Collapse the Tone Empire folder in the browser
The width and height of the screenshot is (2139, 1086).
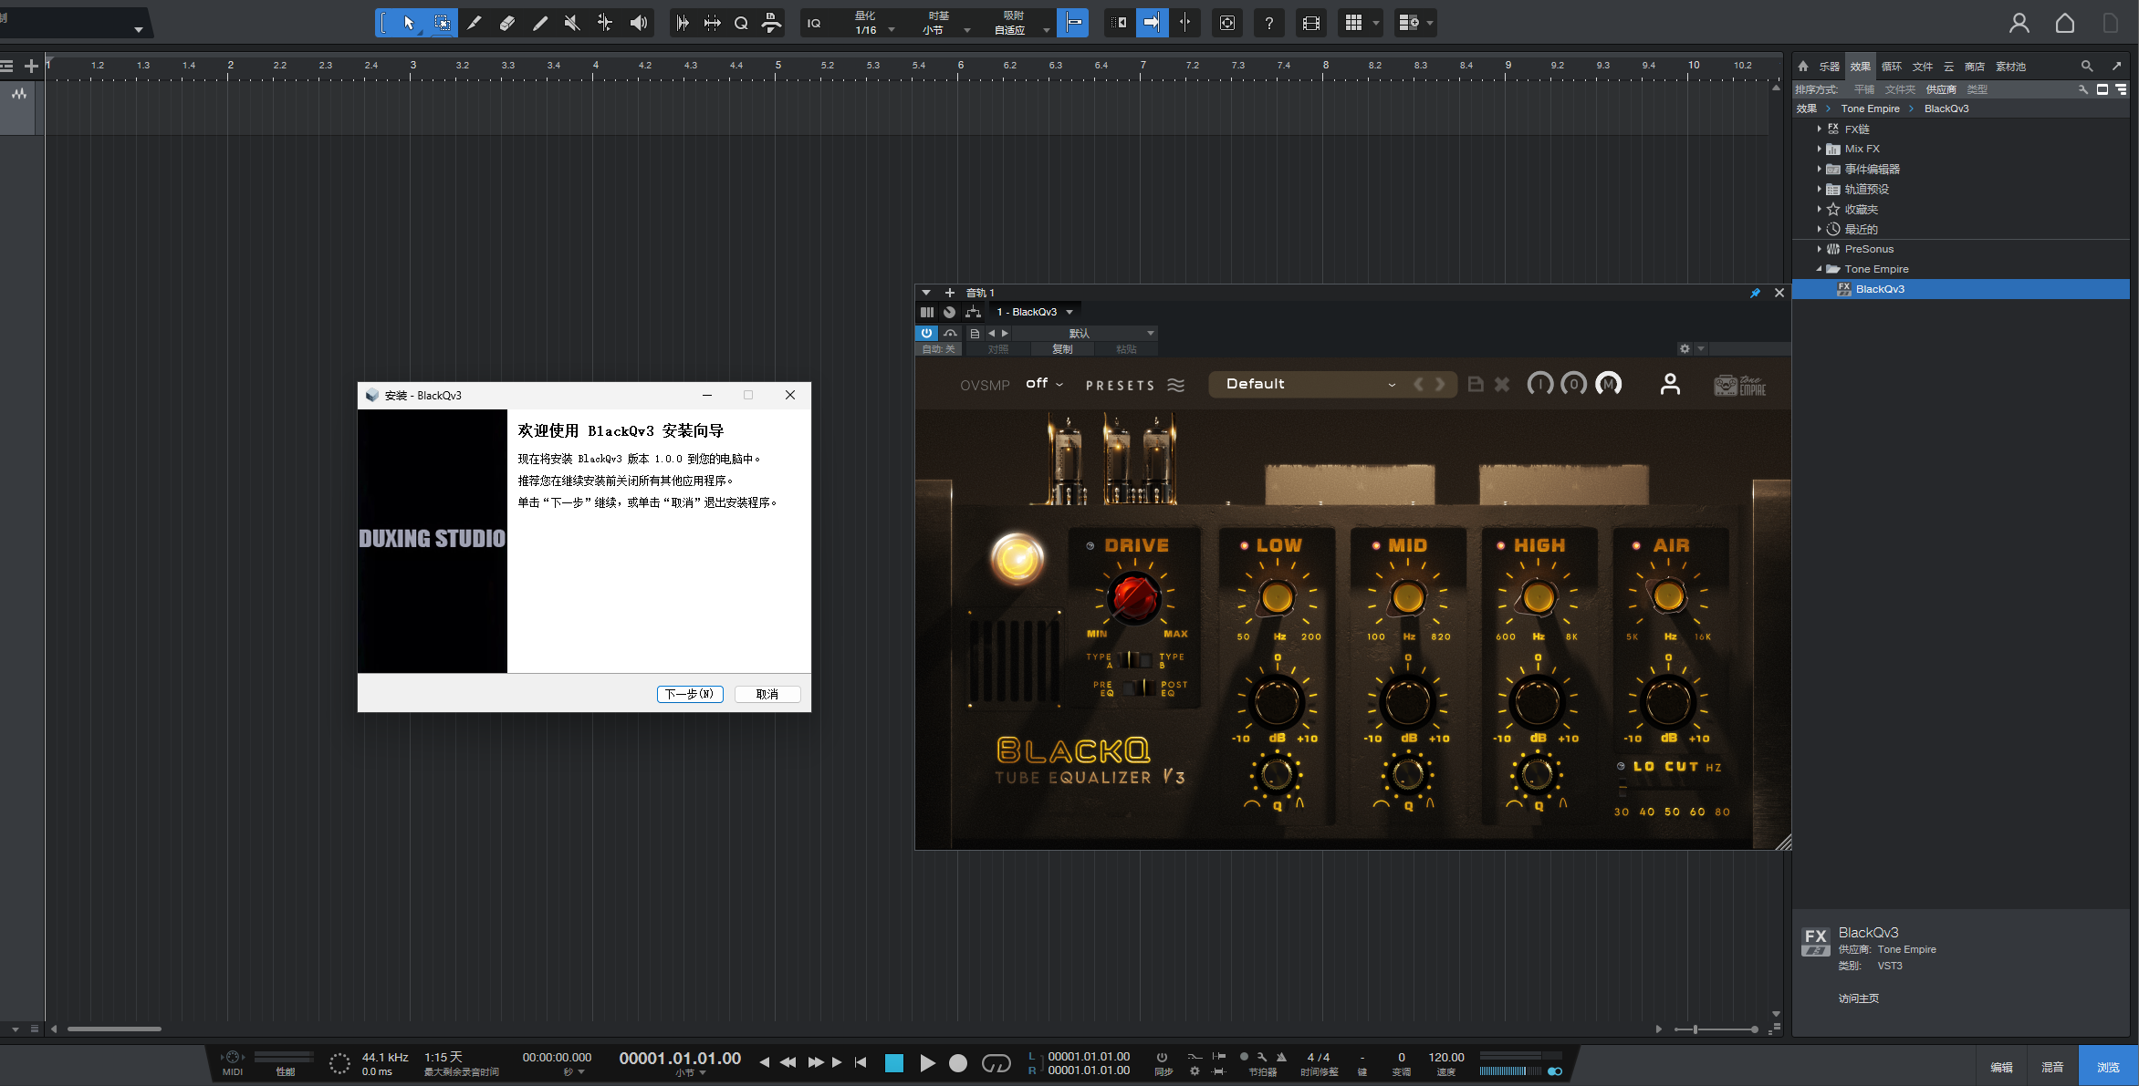tap(1819, 269)
